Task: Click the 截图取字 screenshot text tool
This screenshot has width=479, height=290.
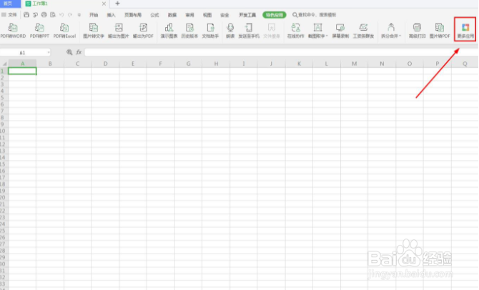Action: tap(317, 31)
